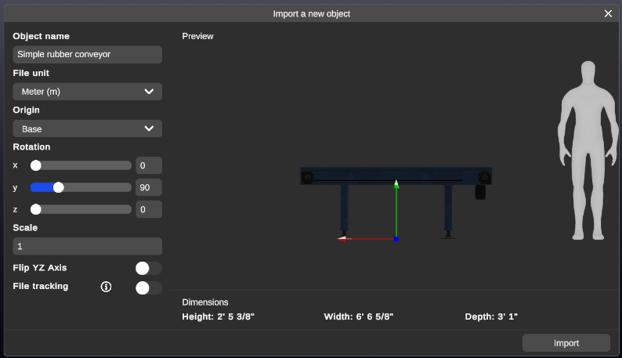Toggle the Flip YZ Axis switch

(148, 268)
